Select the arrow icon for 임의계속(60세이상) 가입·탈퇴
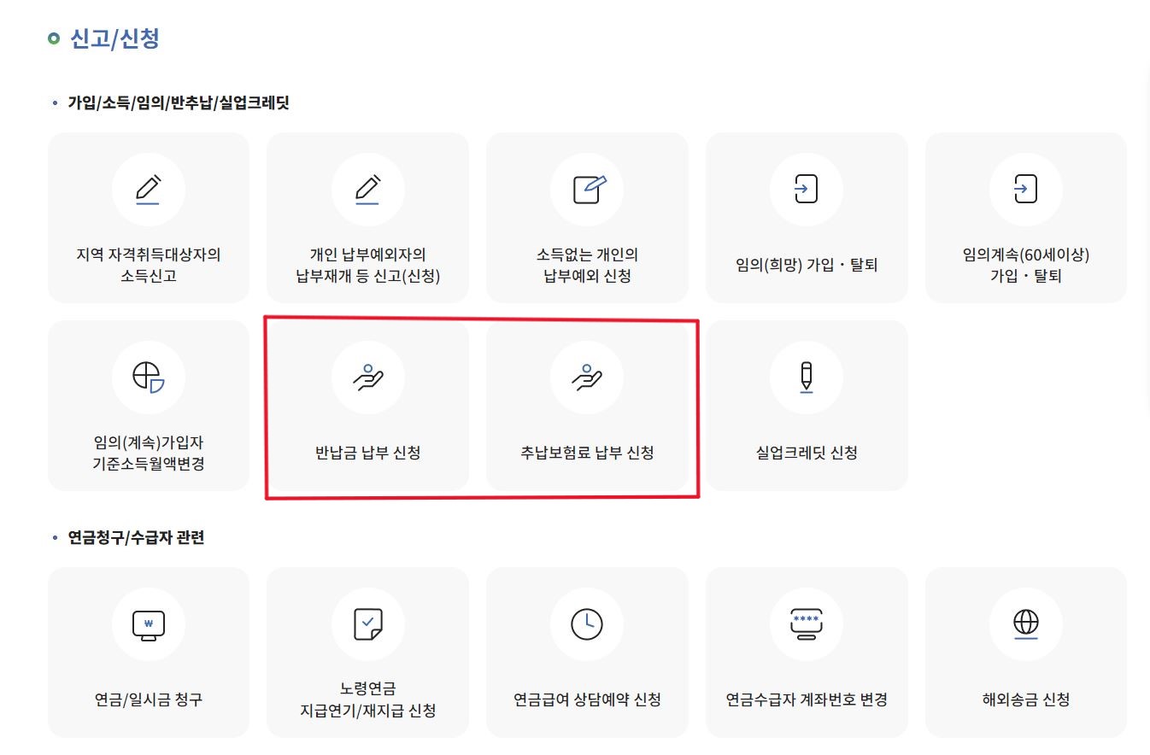The width and height of the screenshot is (1150, 755). click(1025, 190)
